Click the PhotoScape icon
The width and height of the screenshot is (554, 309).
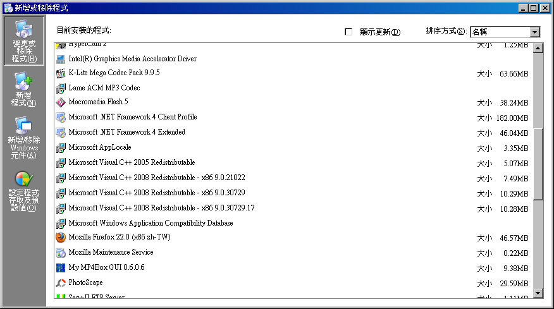tap(61, 283)
